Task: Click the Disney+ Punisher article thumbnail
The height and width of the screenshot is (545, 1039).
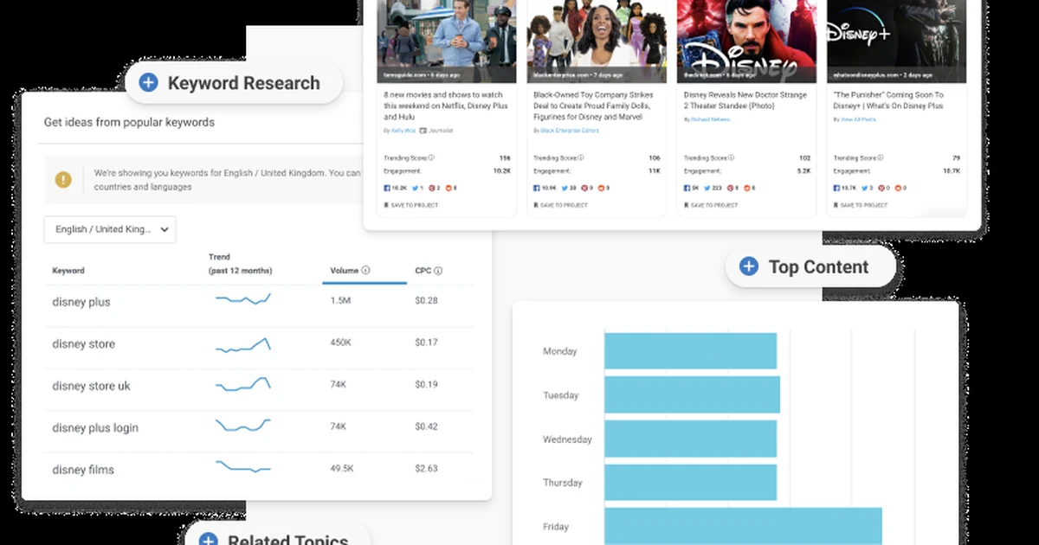Action: [x=895, y=42]
